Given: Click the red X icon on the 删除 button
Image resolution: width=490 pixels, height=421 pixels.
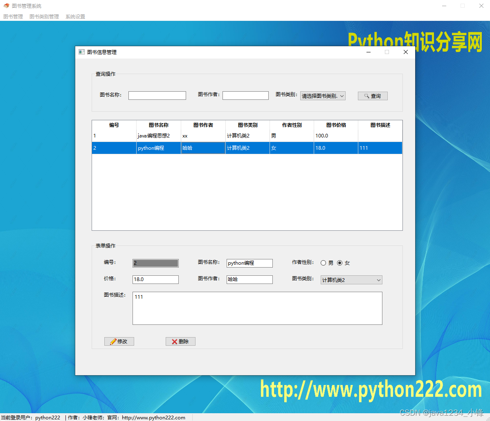Looking at the screenshot, I should pos(173,341).
